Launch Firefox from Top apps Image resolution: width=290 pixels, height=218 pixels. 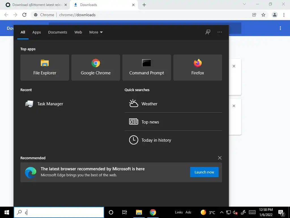(197, 68)
